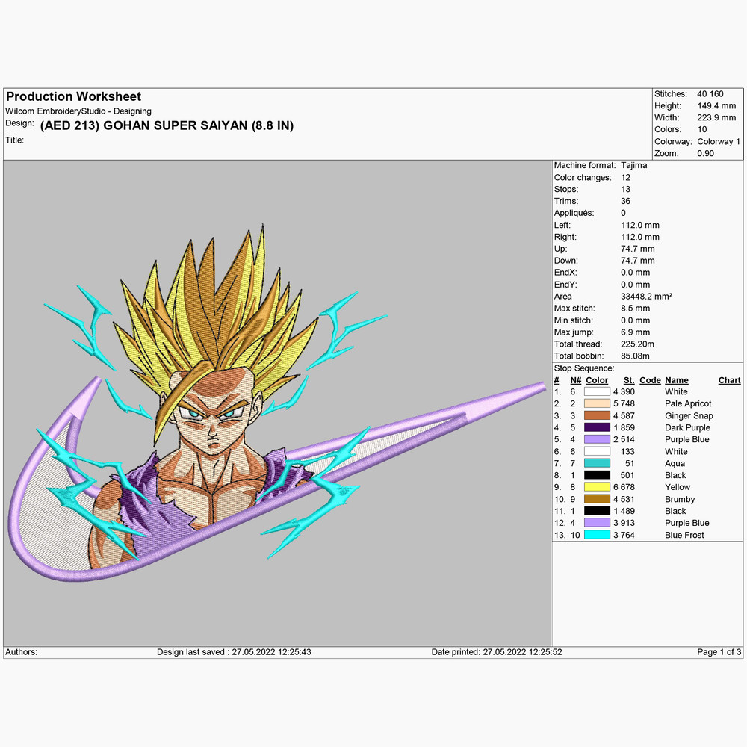Click the Production Worksheet heading

pyautogui.click(x=73, y=96)
